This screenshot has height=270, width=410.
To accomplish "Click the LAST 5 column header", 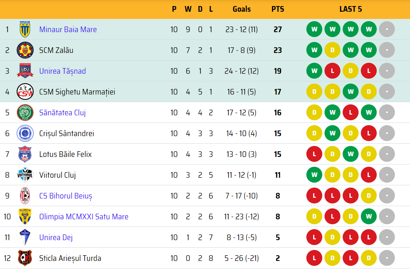I will (x=351, y=9).
